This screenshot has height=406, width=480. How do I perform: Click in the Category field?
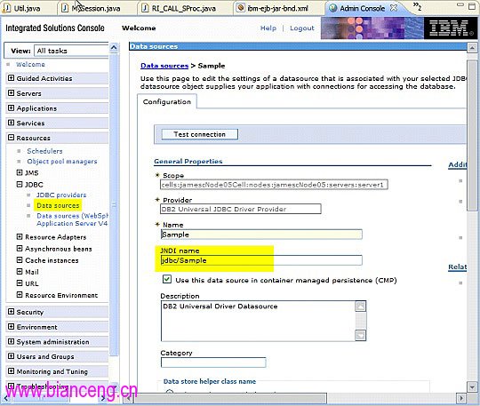click(x=213, y=362)
